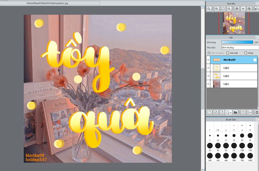This screenshot has width=259, height=171.
Task: Open the Pha trộn blend mode dropdown
Action: click(240, 48)
